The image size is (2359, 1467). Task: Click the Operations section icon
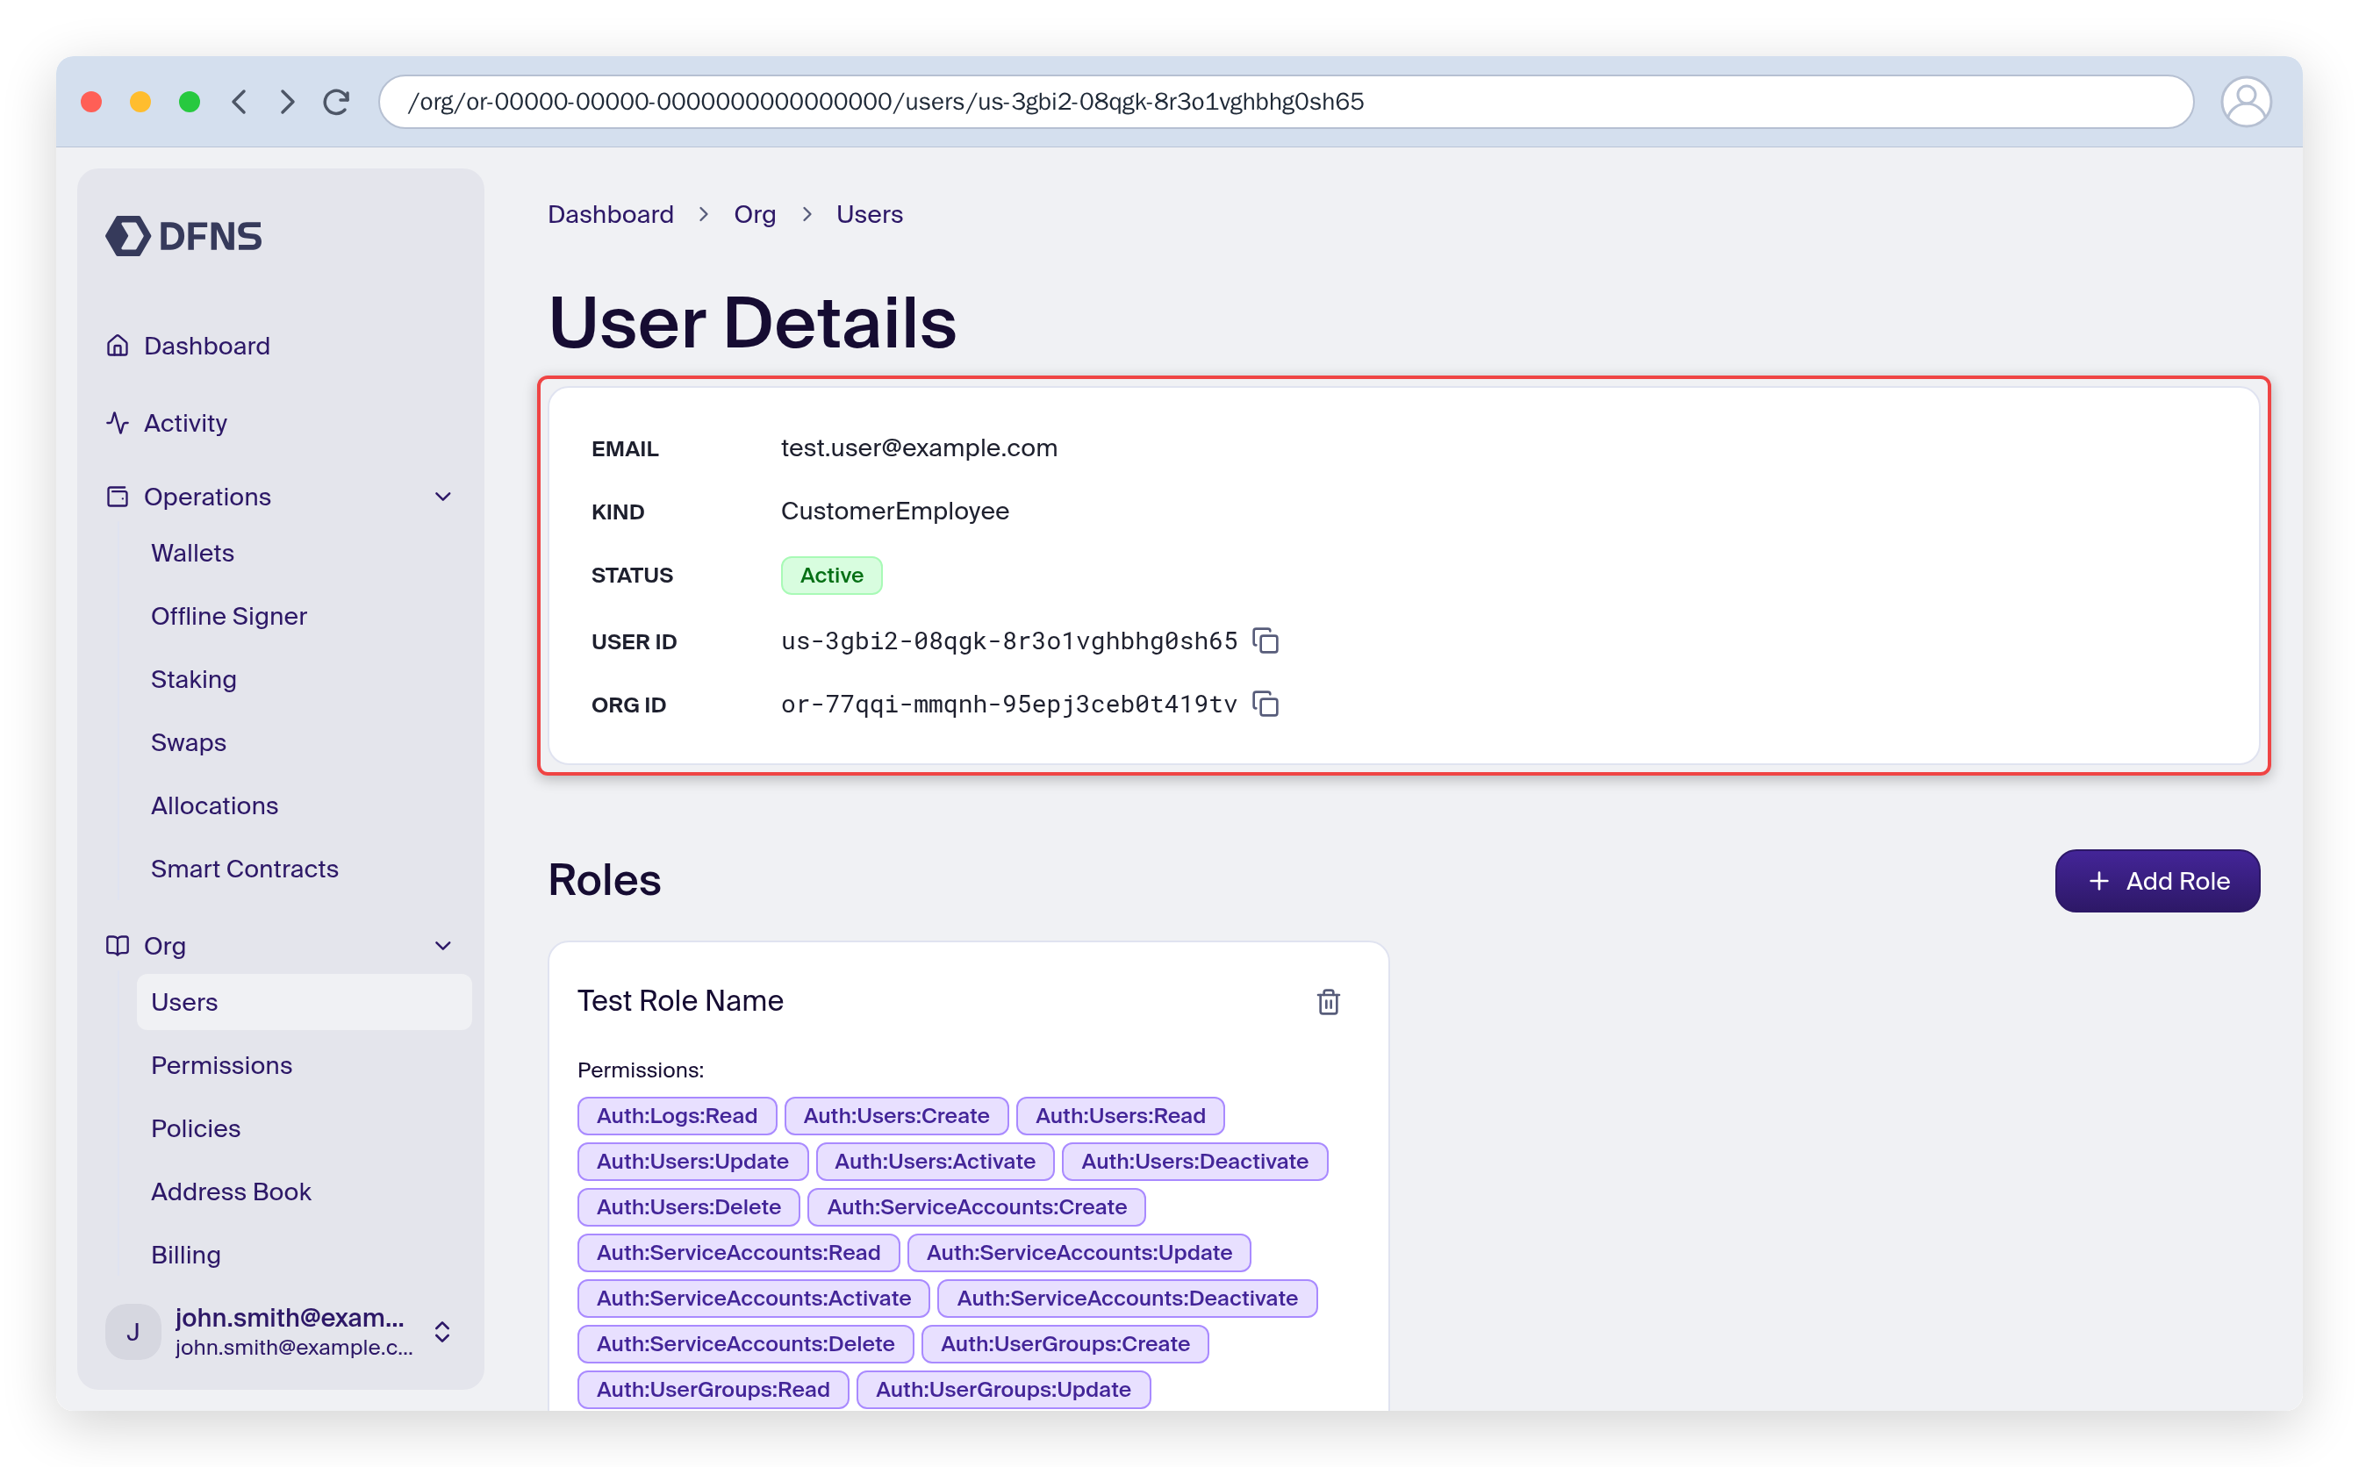(x=118, y=497)
